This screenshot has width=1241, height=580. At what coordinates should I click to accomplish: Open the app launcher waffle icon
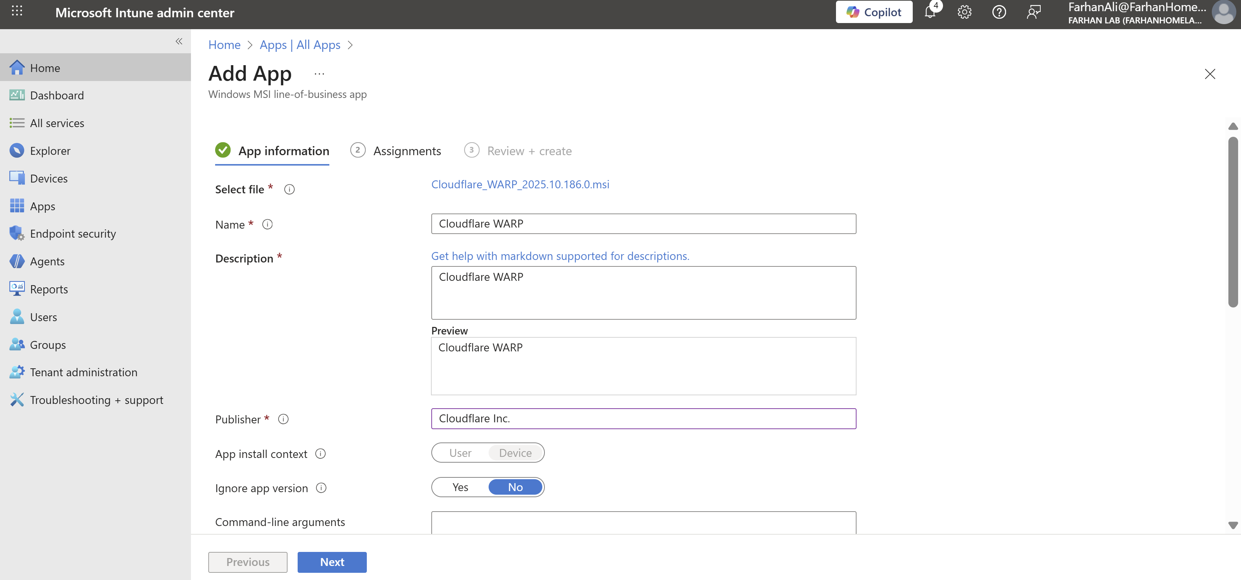pyautogui.click(x=17, y=11)
